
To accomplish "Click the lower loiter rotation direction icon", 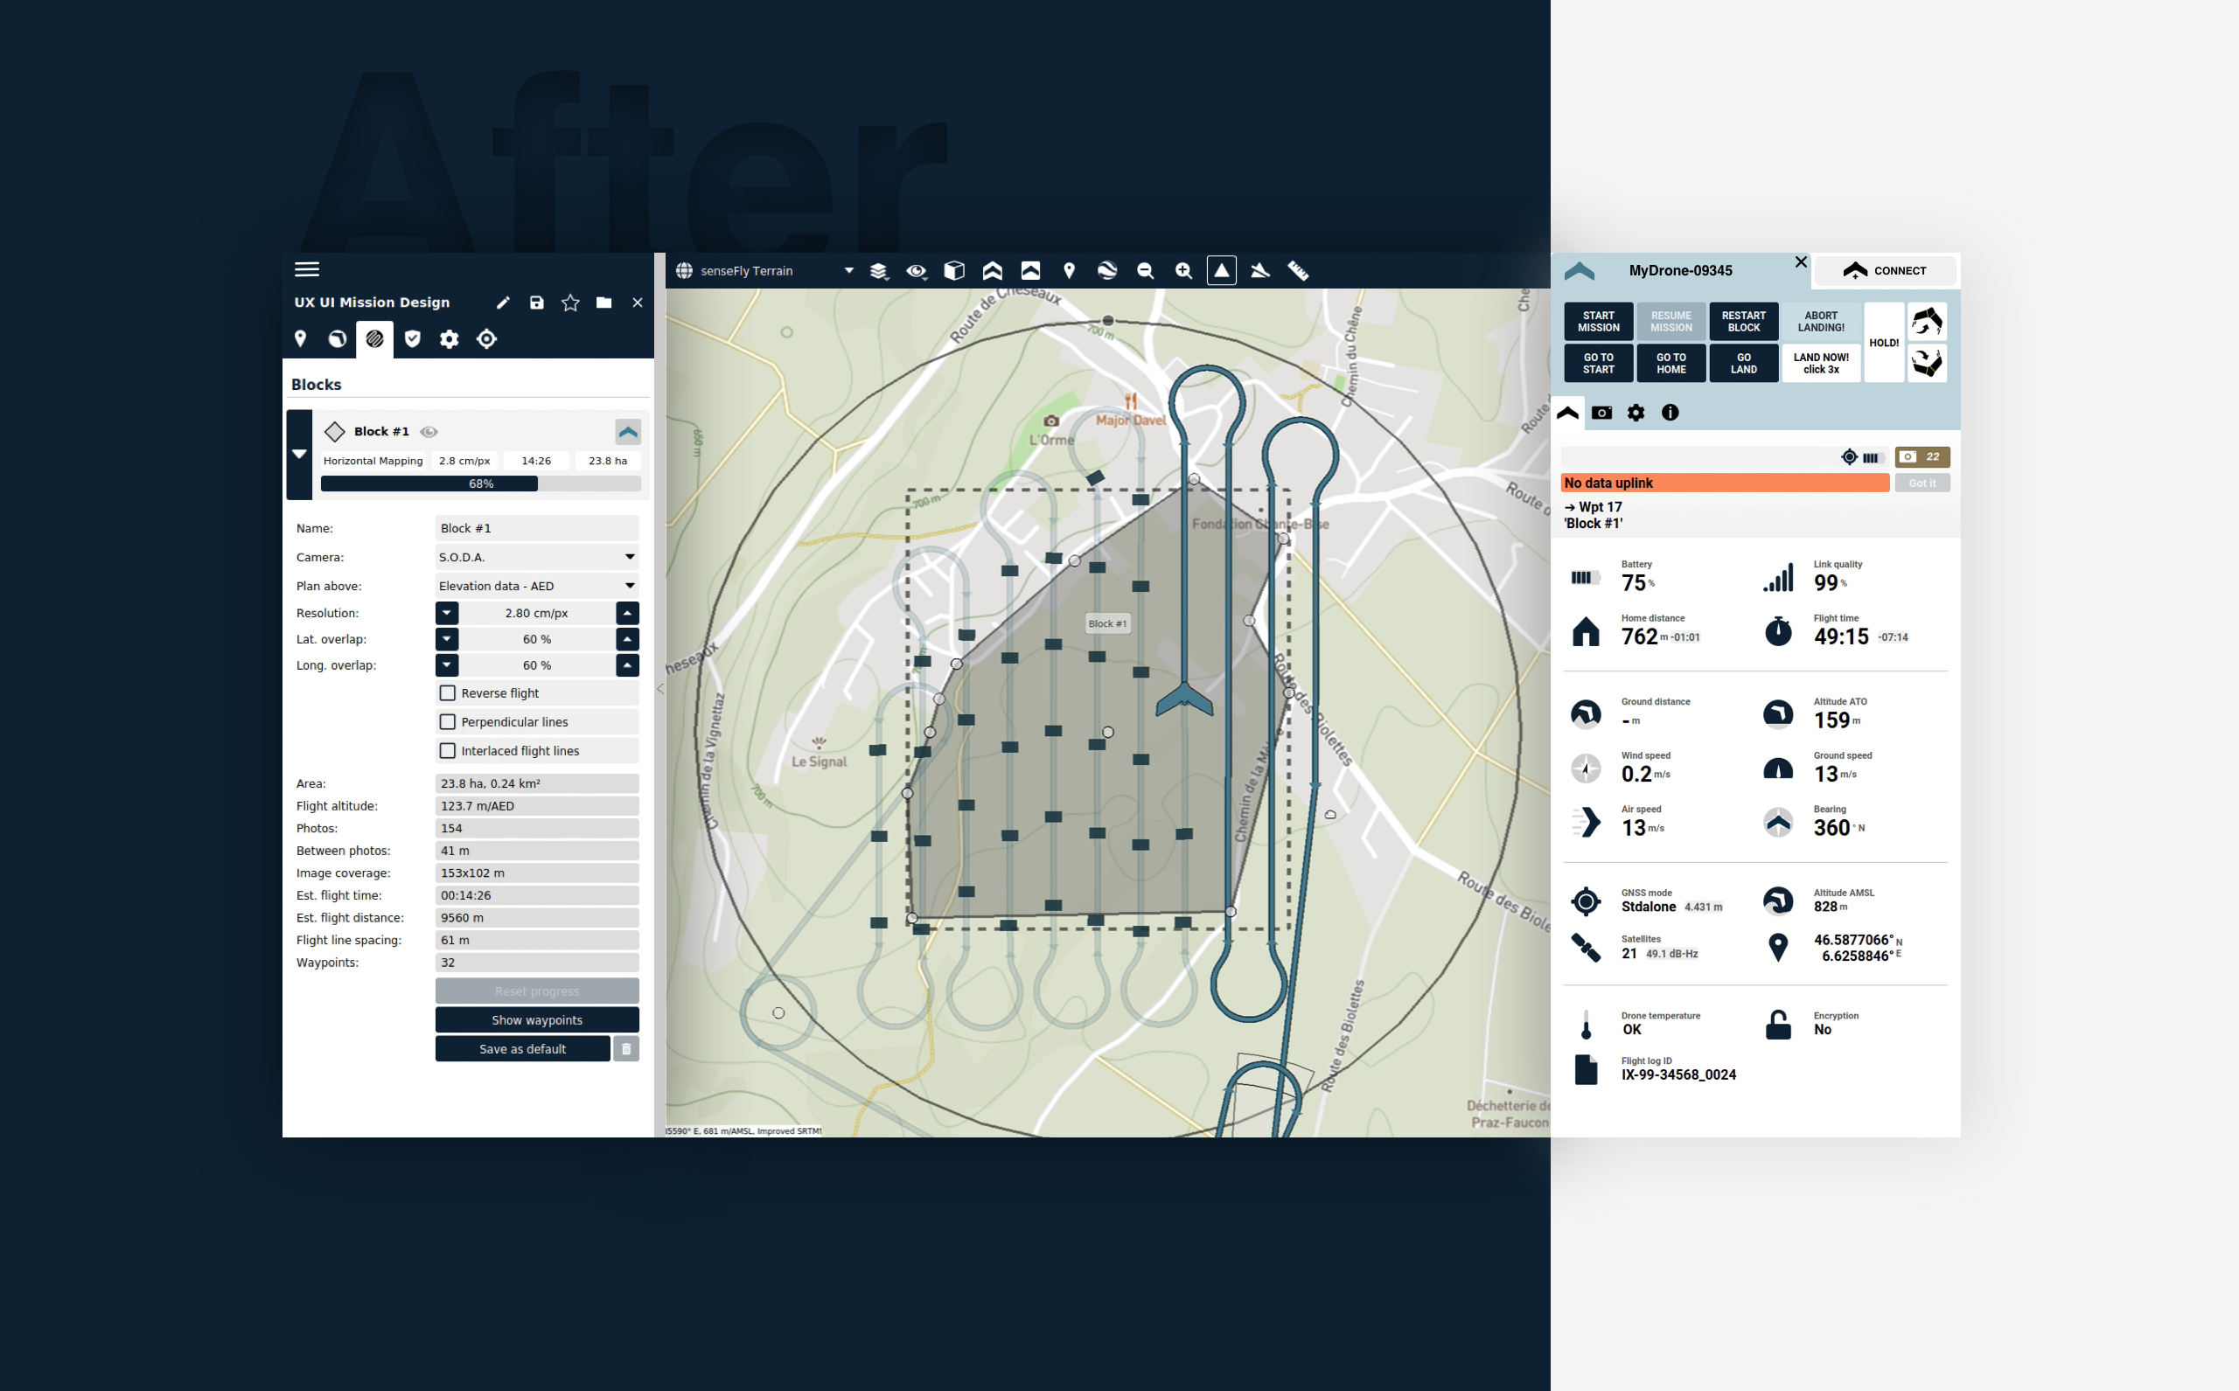I will pos(1927,364).
